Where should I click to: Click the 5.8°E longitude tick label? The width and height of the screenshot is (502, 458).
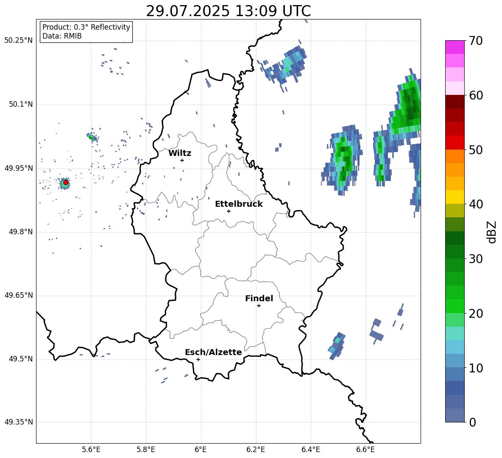[146, 450]
